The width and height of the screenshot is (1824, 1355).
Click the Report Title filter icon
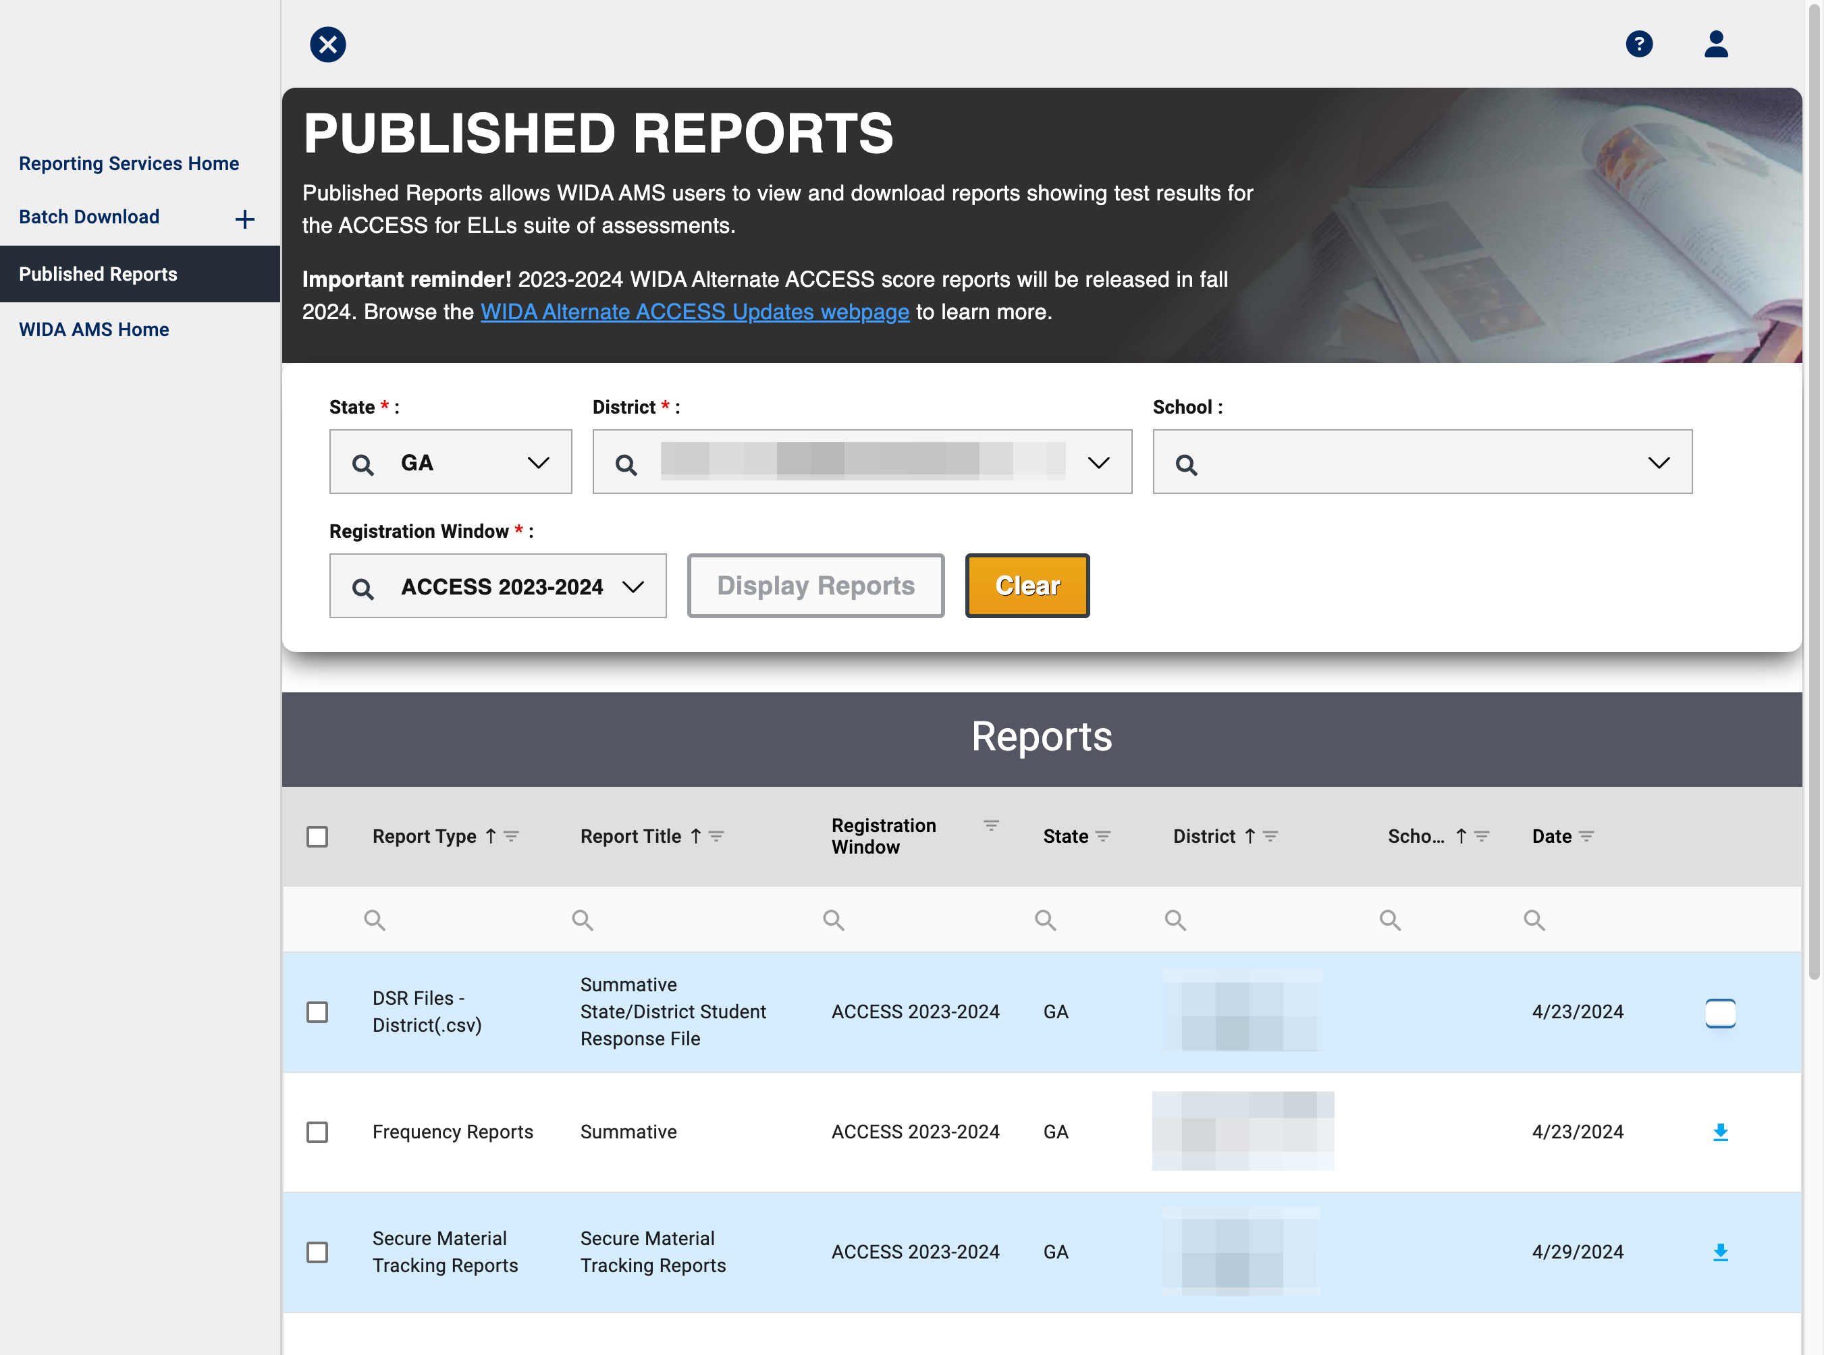click(716, 836)
